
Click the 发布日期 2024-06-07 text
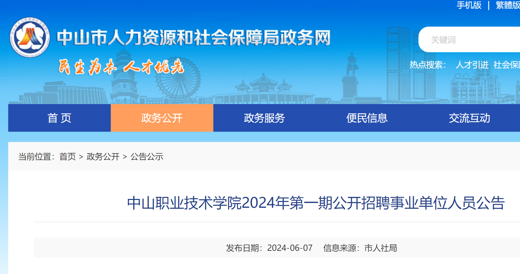[269, 248]
